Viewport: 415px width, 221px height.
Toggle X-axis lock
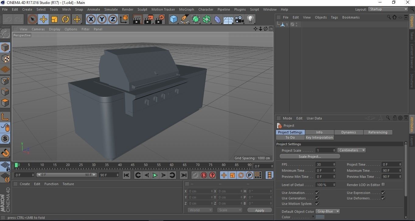pos(90,19)
